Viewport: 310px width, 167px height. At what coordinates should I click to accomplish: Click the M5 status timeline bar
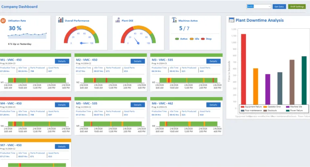(x=113, y=124)
